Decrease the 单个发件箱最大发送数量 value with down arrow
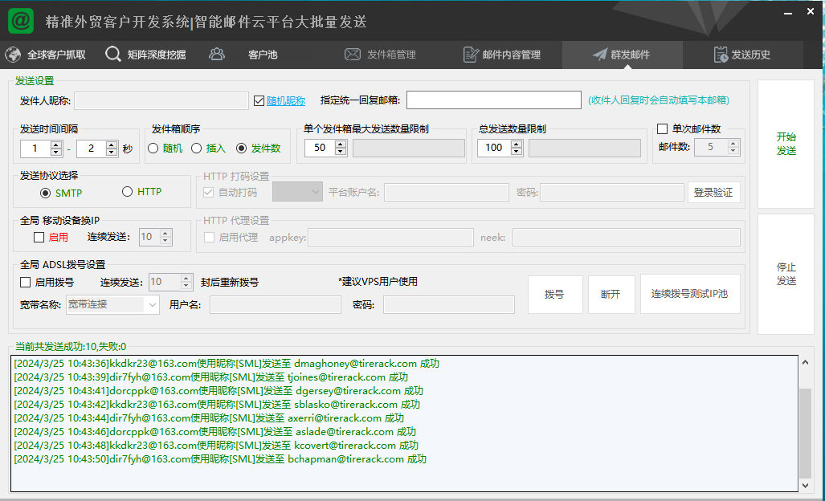Viewport: 825px width, 501px height. (x=341, y=152)
